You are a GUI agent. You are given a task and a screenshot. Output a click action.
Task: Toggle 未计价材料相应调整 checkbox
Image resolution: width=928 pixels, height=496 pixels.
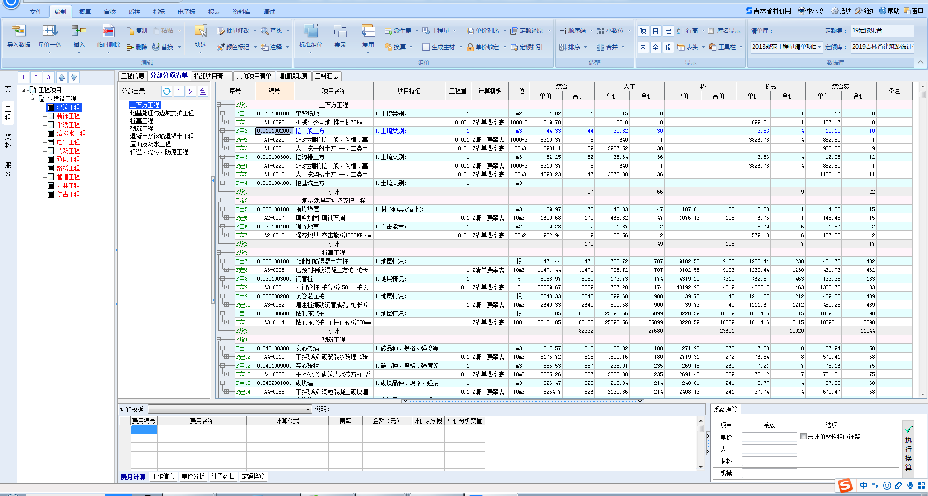803,436
